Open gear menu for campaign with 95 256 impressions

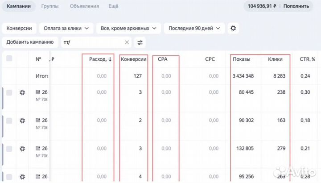pos(23,176)
